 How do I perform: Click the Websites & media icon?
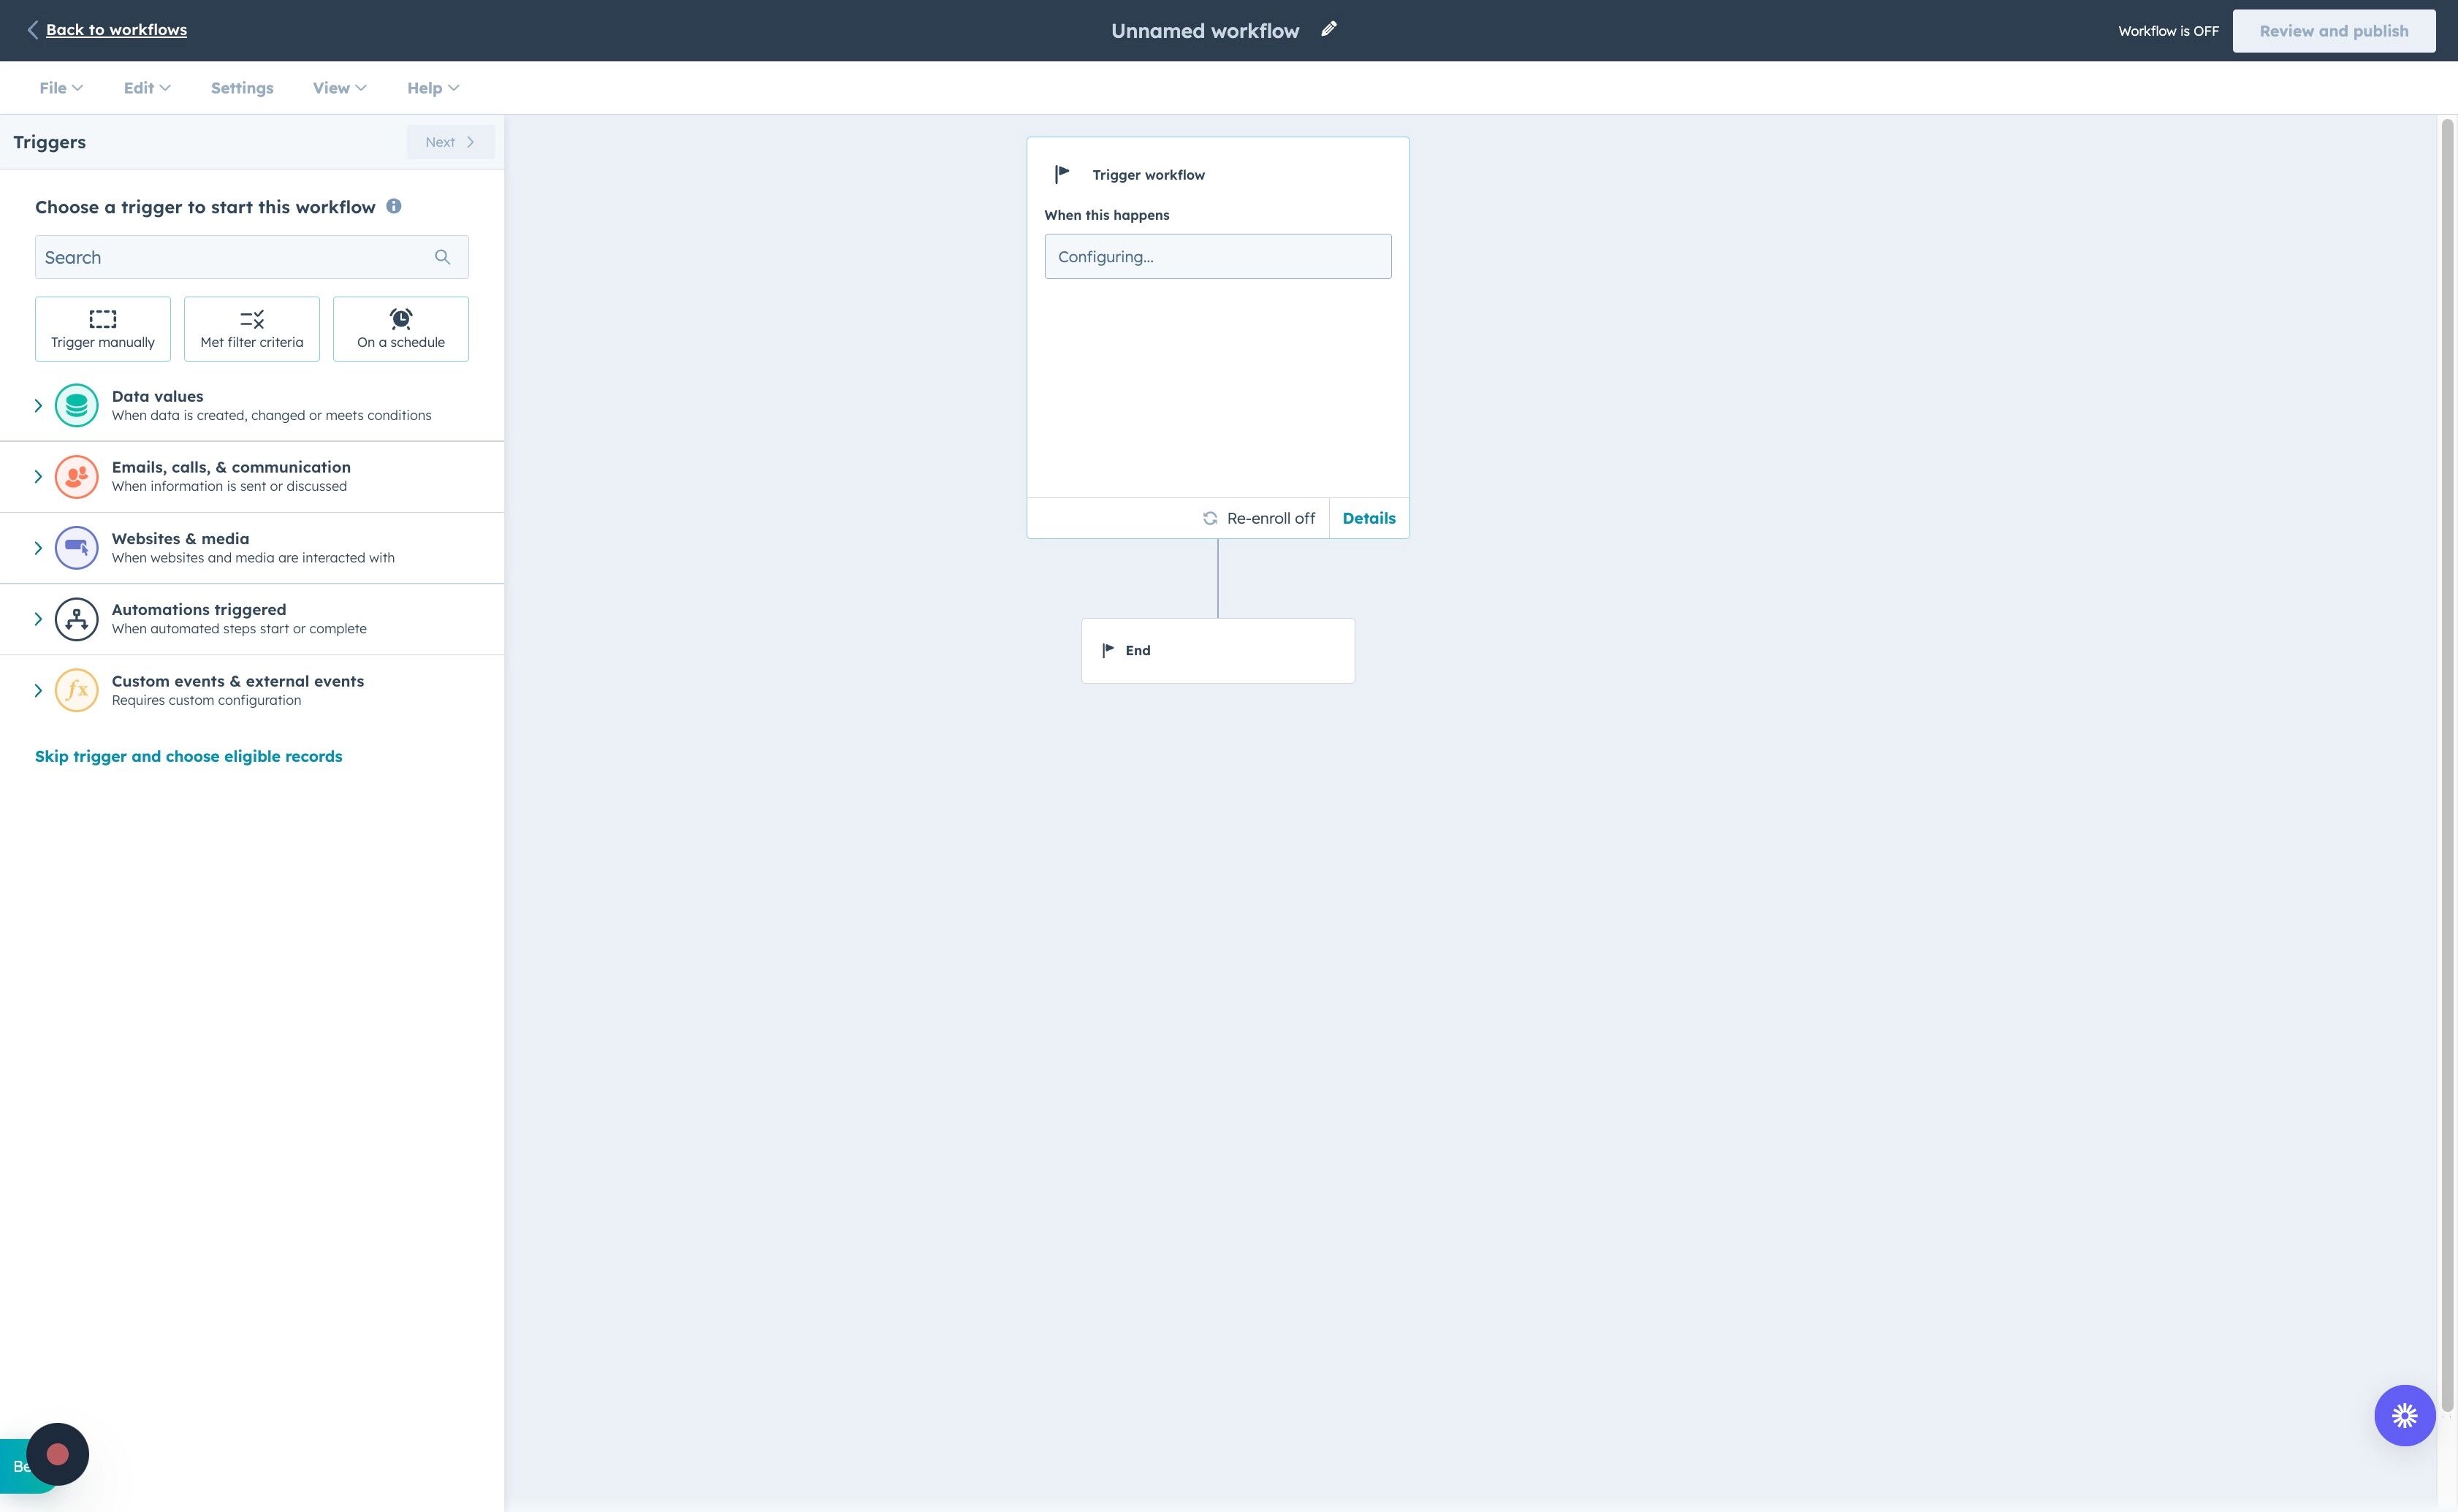(76, 548)
